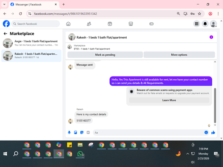
Task: Open the Facebook logo home link
Action: (x=6, y=24)
